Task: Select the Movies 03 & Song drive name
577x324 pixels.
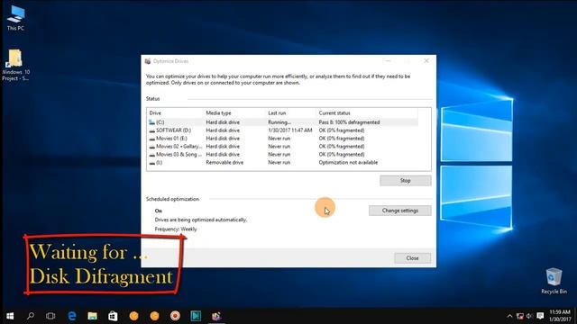Action: (x=179, y=154)
